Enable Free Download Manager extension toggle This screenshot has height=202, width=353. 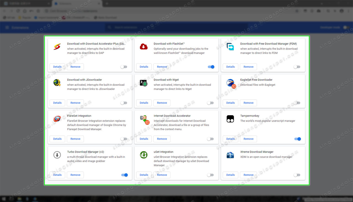[297, 67]
